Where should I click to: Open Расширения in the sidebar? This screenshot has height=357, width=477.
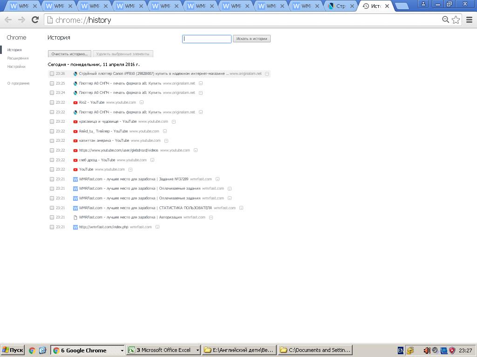[18, 58]
